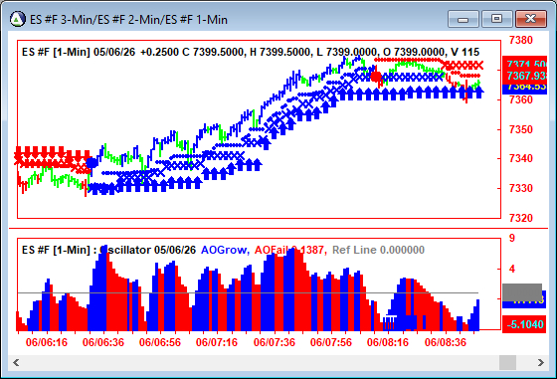The image size is (557, 379).
Task: Click the oscillator header's AOGrow label
Action: point(225,250)
